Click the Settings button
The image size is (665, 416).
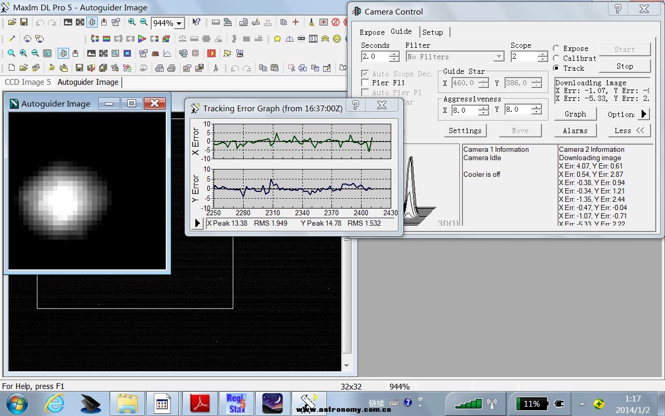tap(465, 131)
